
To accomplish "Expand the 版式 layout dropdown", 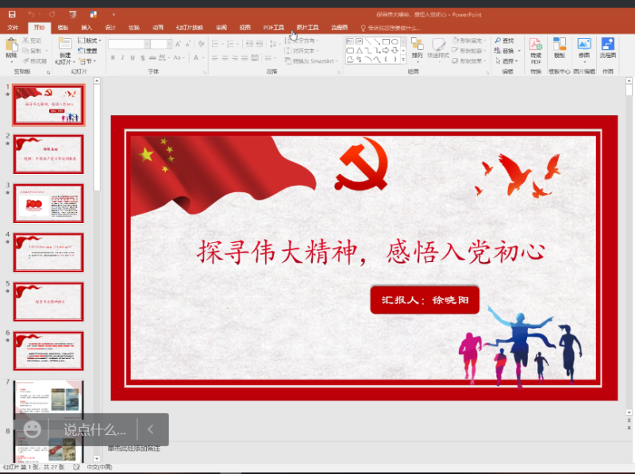I will 90,40.
